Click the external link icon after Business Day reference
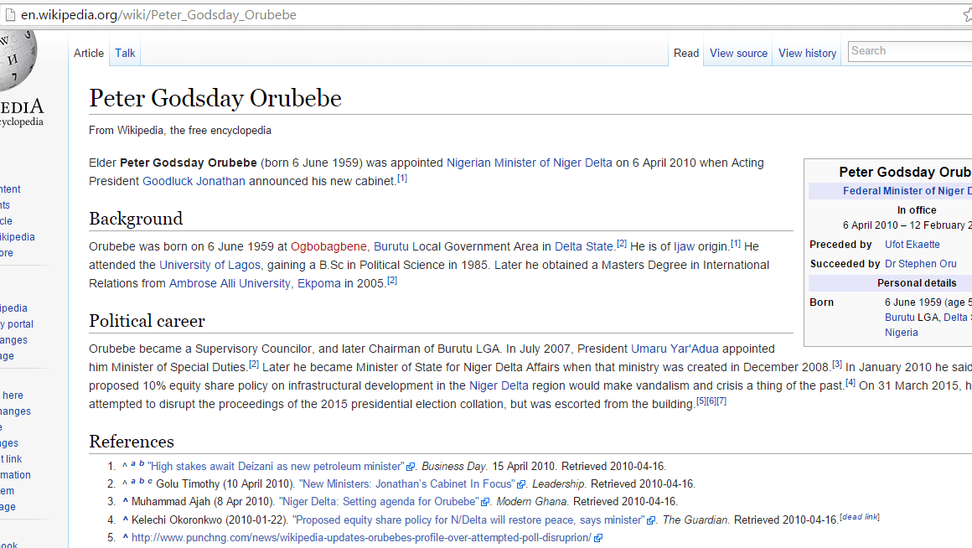This screenshot has height=548, width=972. (x=410, y=466)
